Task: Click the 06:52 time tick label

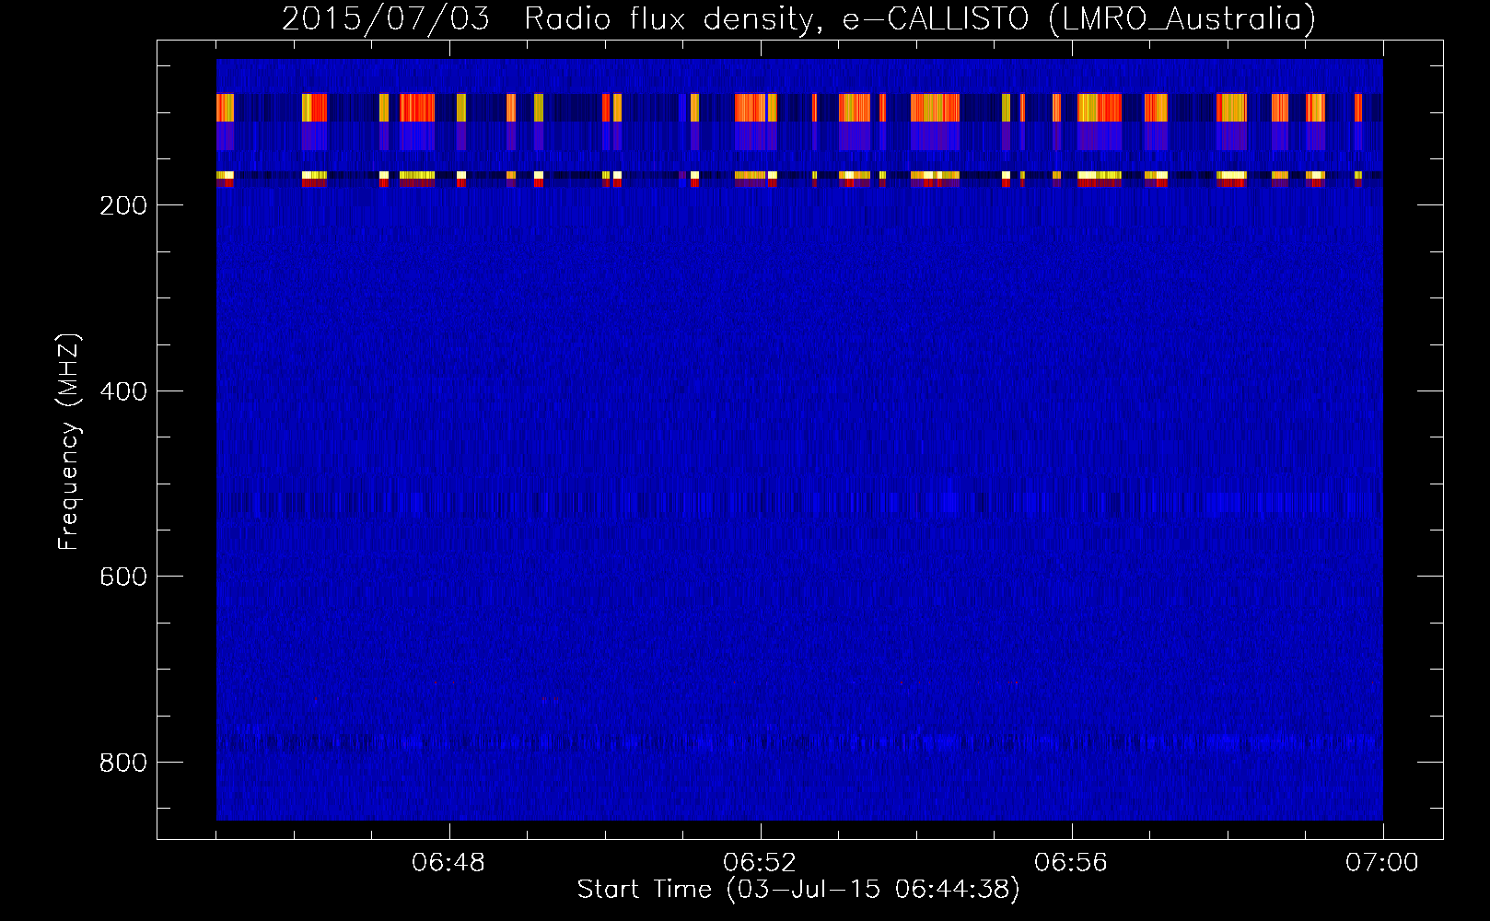Action: pyautogui.click(x=760, y=863)
